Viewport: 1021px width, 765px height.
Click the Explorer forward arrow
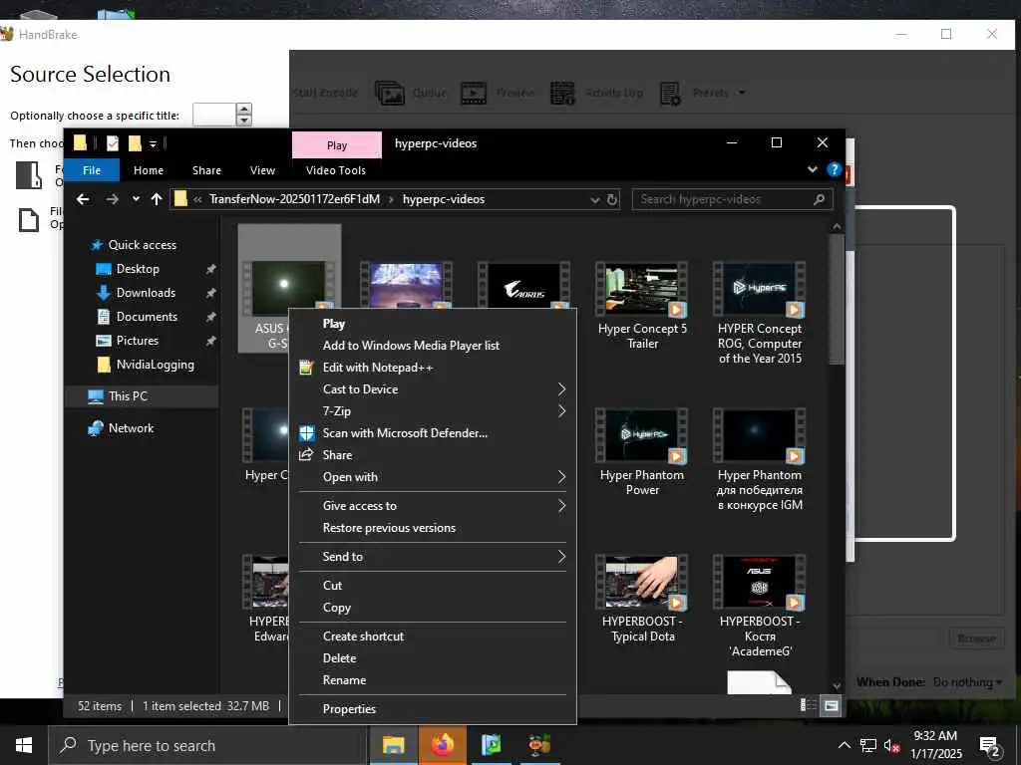click(x=112, y=199)
